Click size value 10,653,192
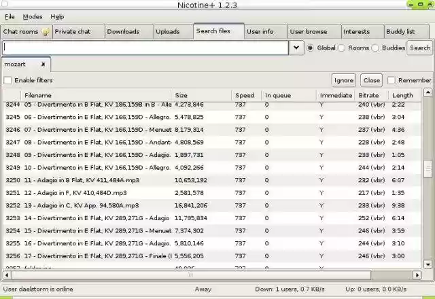Image resolution: width=435 pixels, height=299 pixels. 191,180
